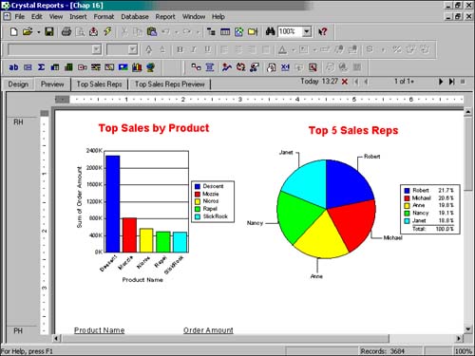Toggle Center alignment

tap(238, 49)
